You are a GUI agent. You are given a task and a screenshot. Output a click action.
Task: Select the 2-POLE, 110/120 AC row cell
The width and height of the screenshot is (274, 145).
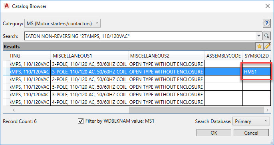coord(89,79)
